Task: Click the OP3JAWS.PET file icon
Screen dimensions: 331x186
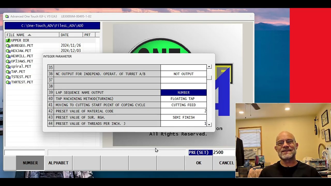Action: [x=8, y=61]
